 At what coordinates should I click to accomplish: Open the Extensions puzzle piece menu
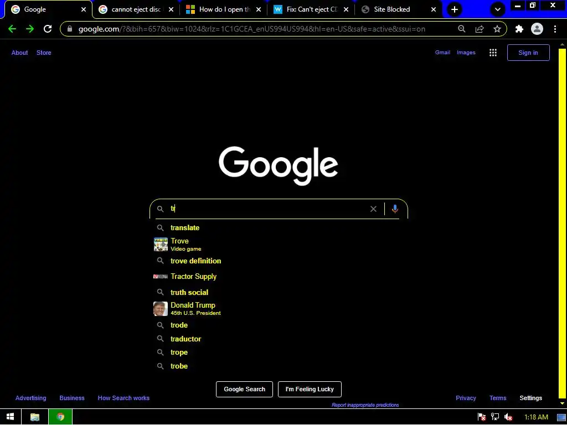(519, 29)
